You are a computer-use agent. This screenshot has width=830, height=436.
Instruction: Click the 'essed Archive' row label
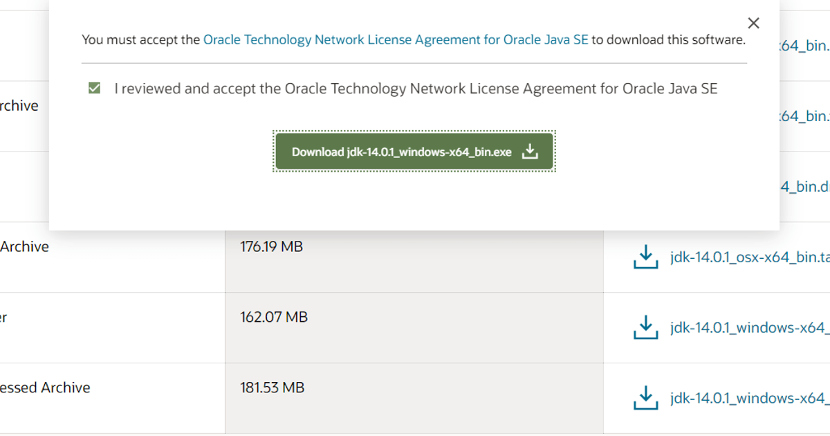click(45, 388)
